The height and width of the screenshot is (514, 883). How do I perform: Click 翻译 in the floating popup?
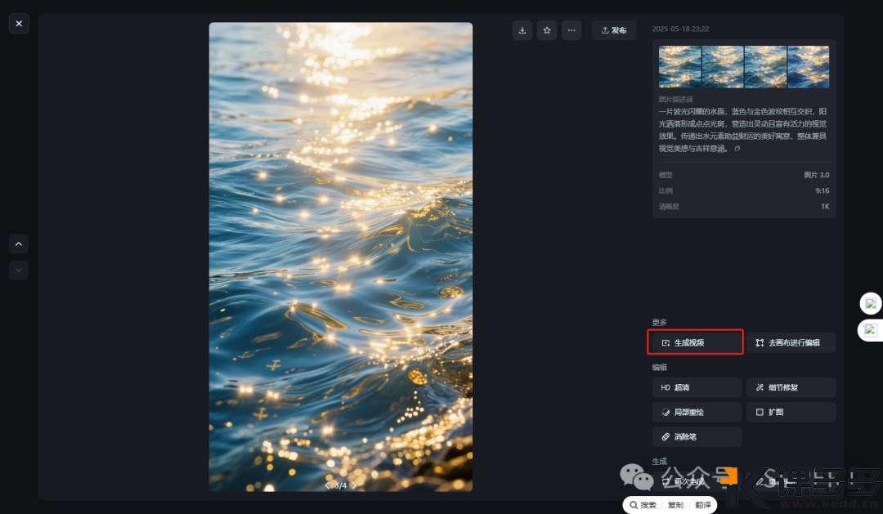click(x=701, y=505)
